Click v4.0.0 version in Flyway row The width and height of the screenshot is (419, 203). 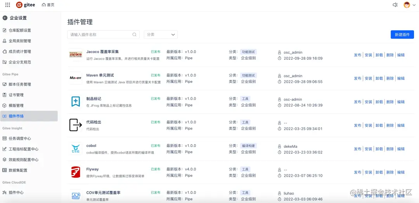[x=190, y=169]
